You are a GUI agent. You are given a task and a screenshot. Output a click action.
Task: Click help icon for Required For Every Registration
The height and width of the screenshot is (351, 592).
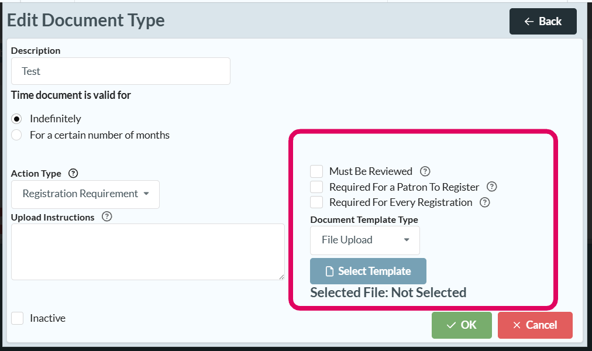[x=484, y=202]
